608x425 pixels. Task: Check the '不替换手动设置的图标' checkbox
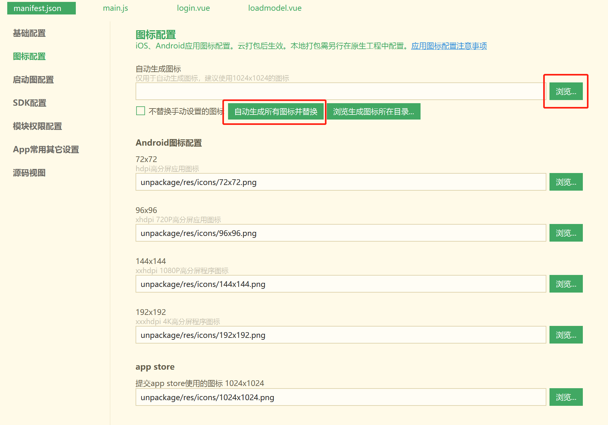click(x=141, y=111)
